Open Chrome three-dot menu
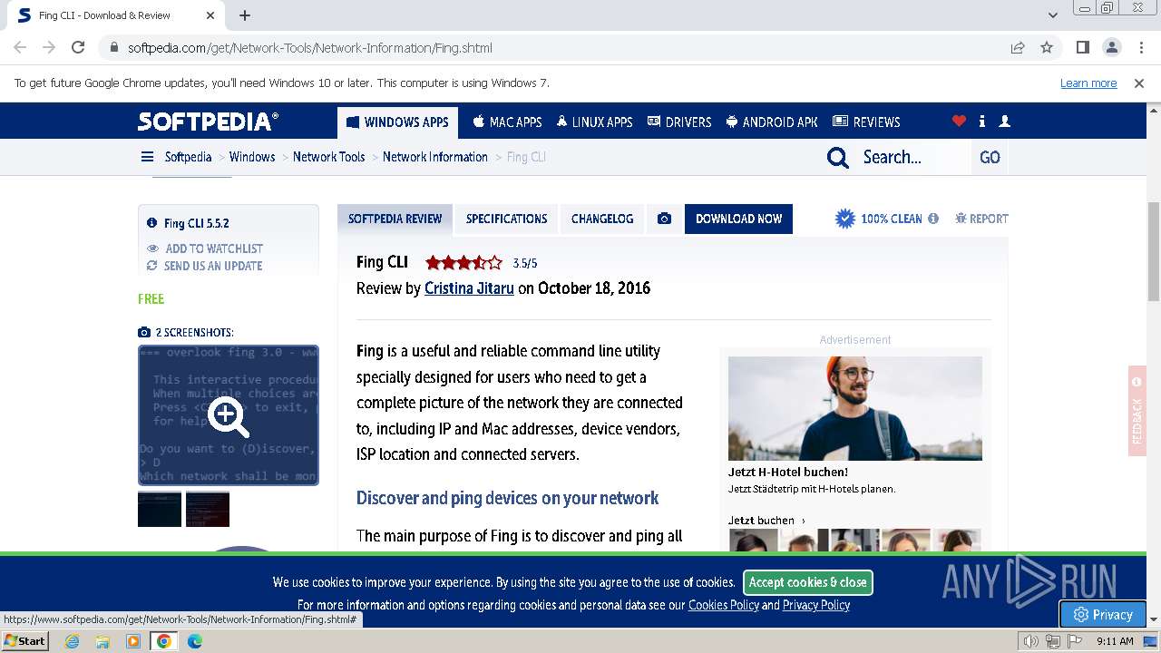 (1140, 47)
